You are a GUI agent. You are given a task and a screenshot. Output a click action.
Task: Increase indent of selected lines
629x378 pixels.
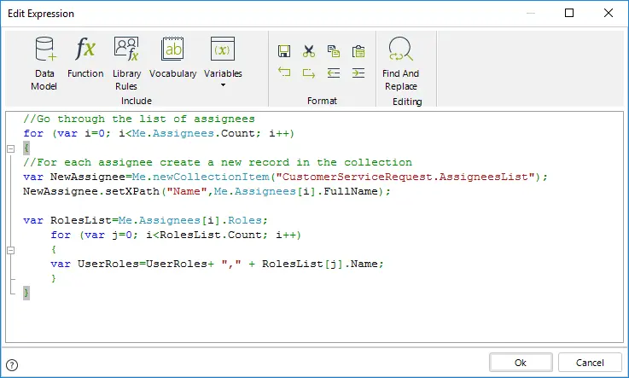point(358,73)
